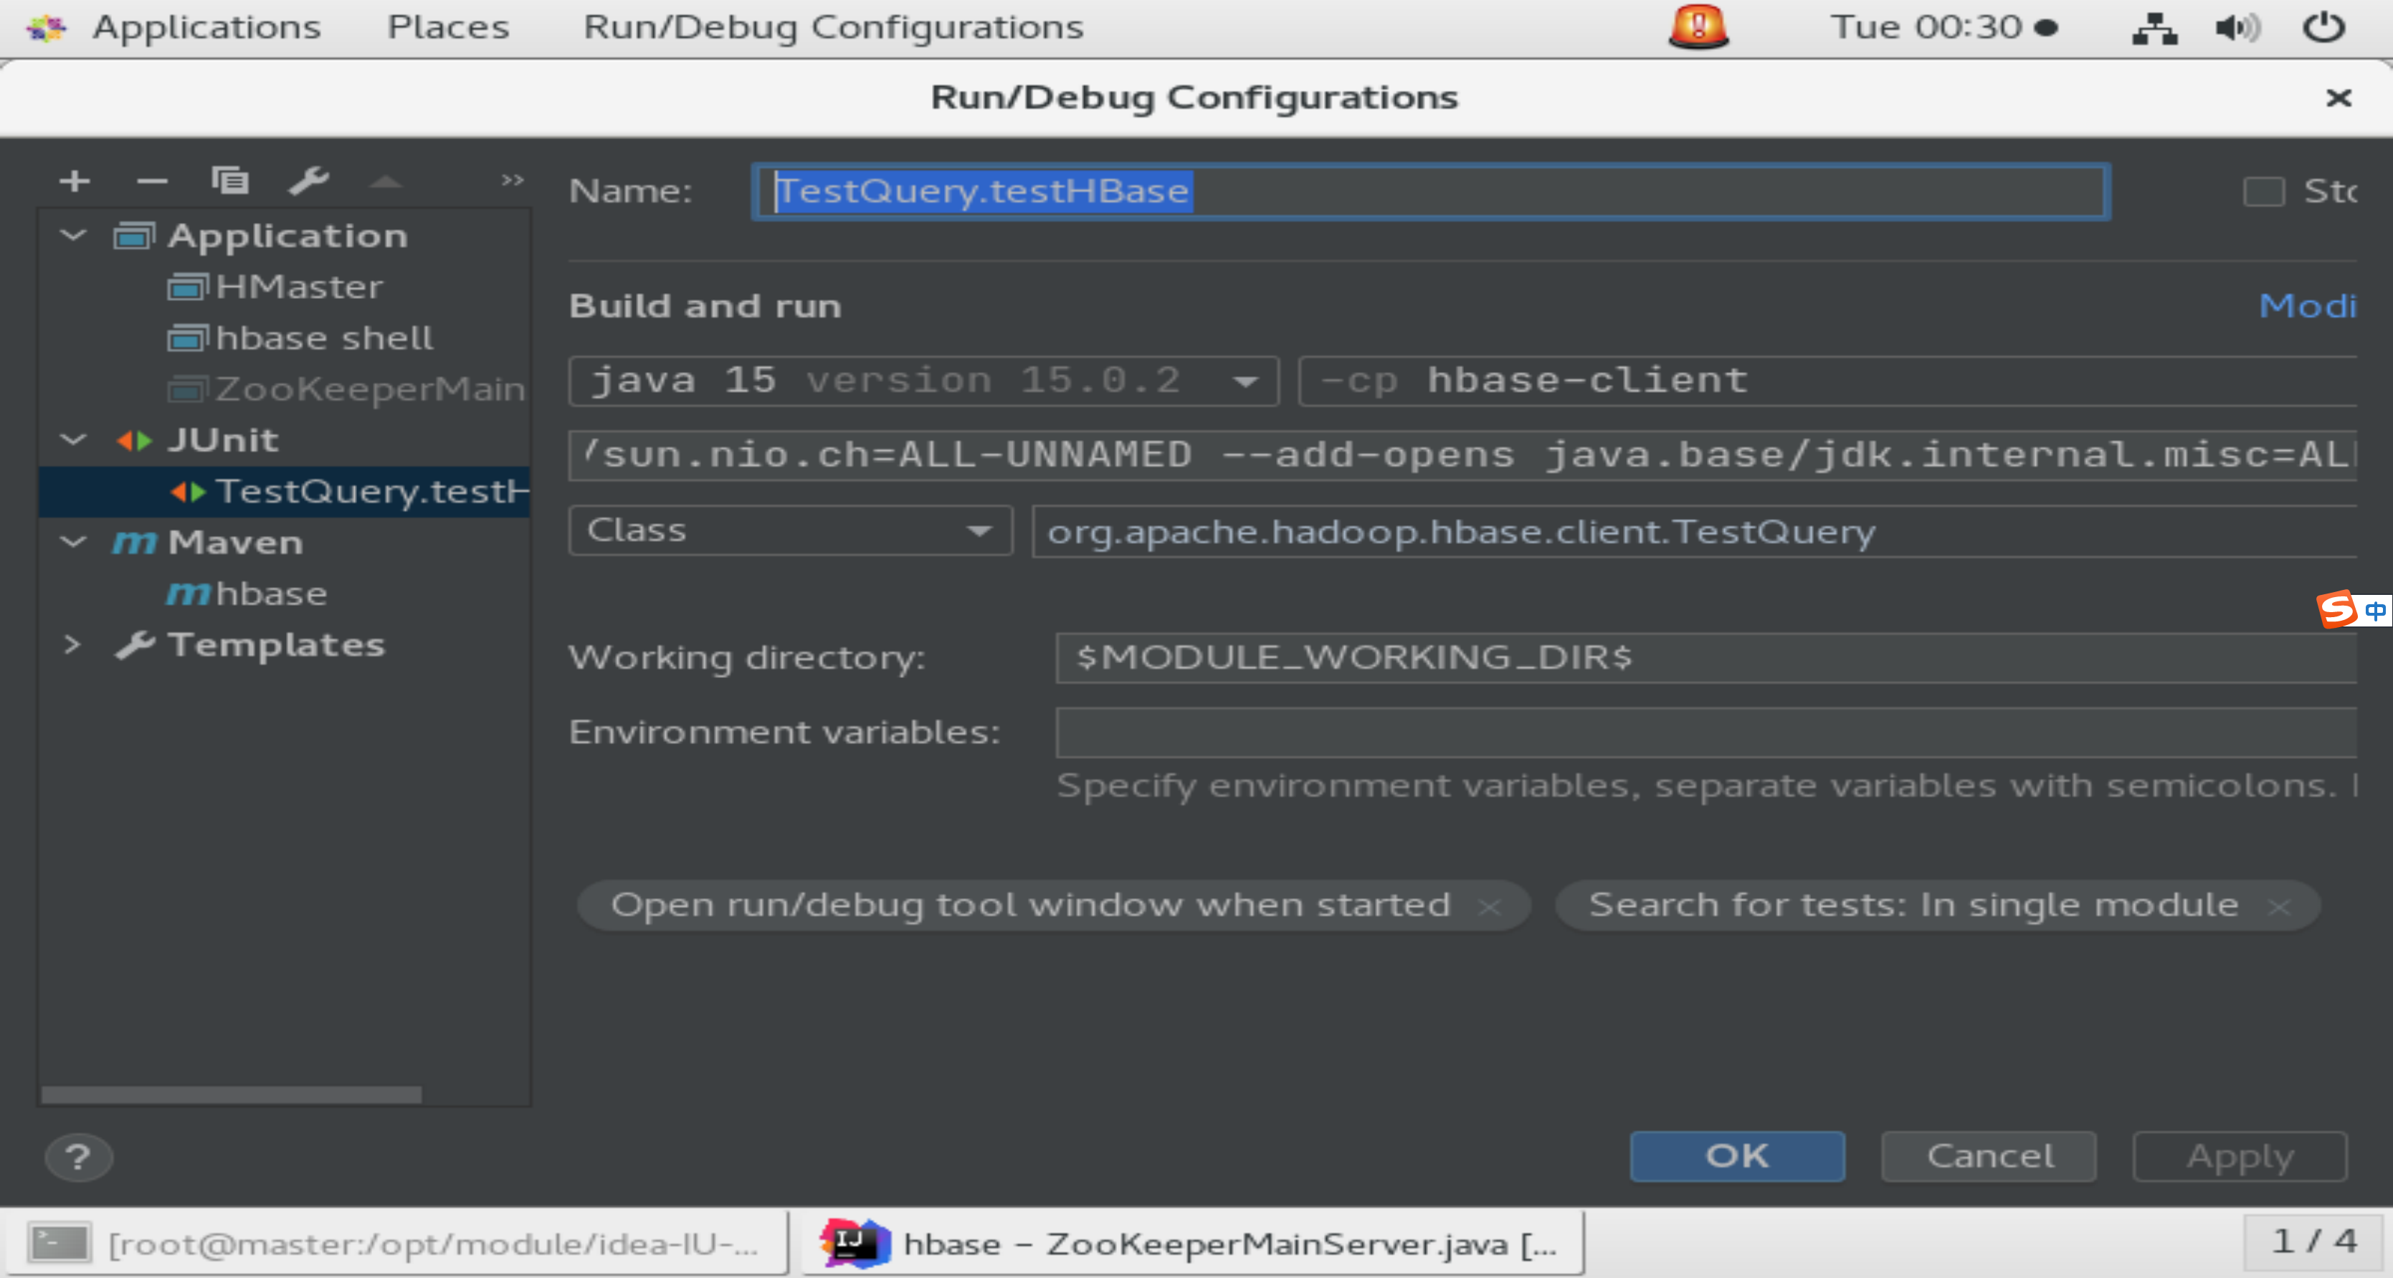Click the red alert icon in the top bar

click(1698, 27)
